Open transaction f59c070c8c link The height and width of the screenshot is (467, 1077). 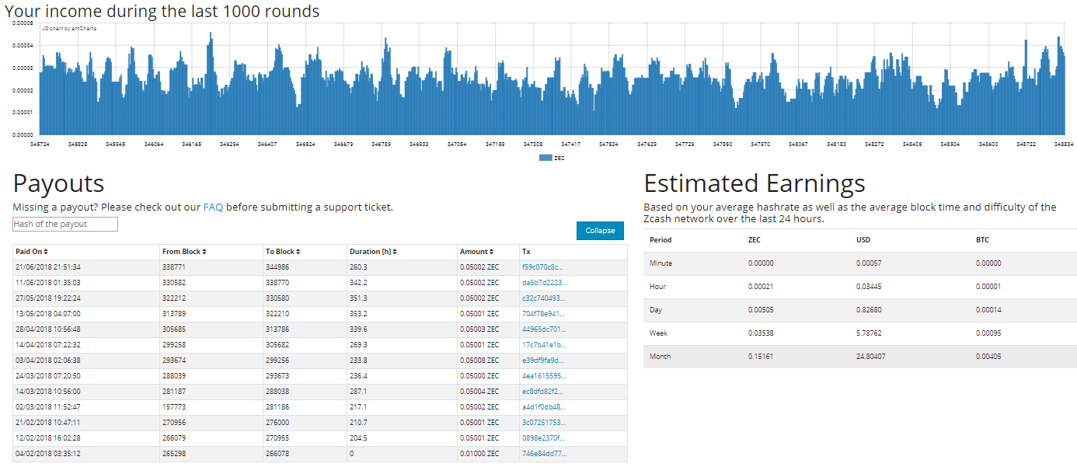(542, 267)
